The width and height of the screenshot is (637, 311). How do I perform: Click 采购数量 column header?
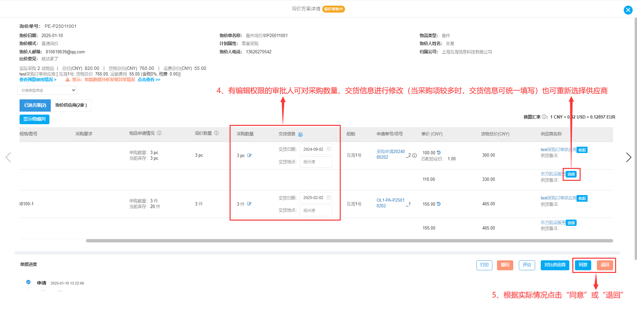tap(245, 134)
